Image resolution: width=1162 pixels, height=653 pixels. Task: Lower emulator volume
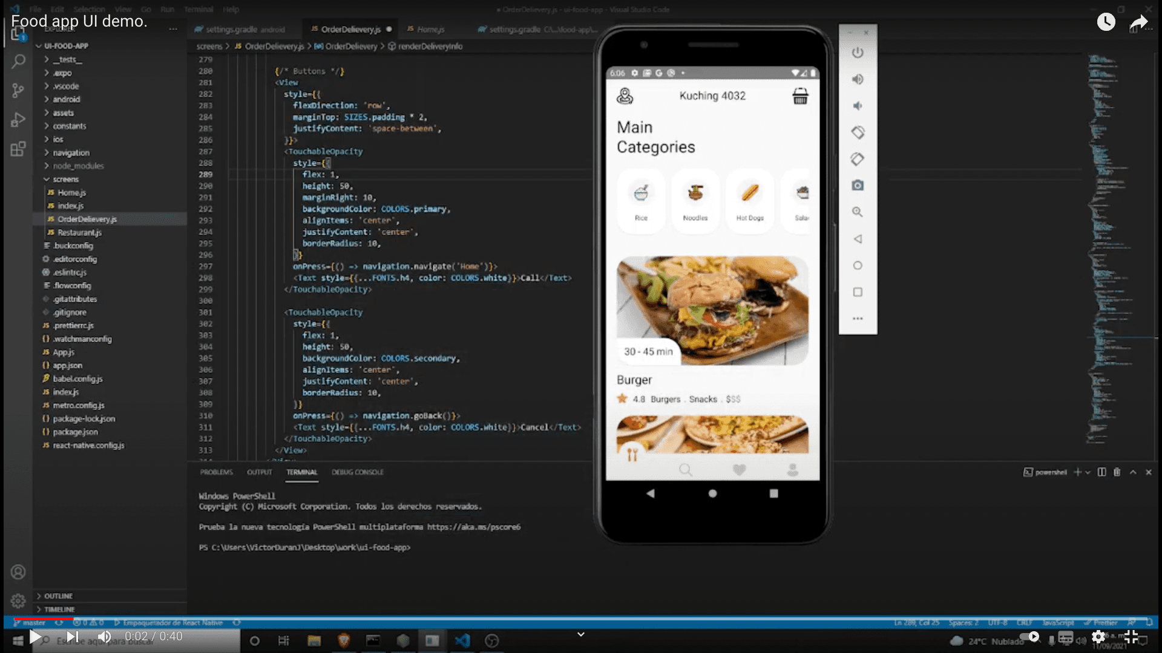point(858,106)
